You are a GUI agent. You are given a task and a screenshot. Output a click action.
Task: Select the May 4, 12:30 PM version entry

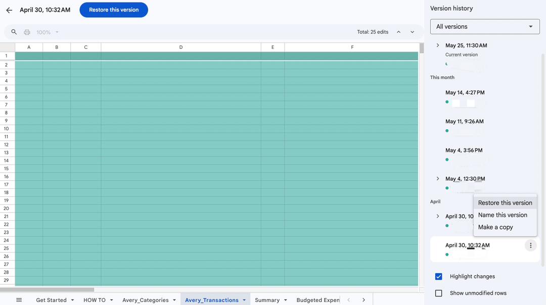(x=465, y=179)
